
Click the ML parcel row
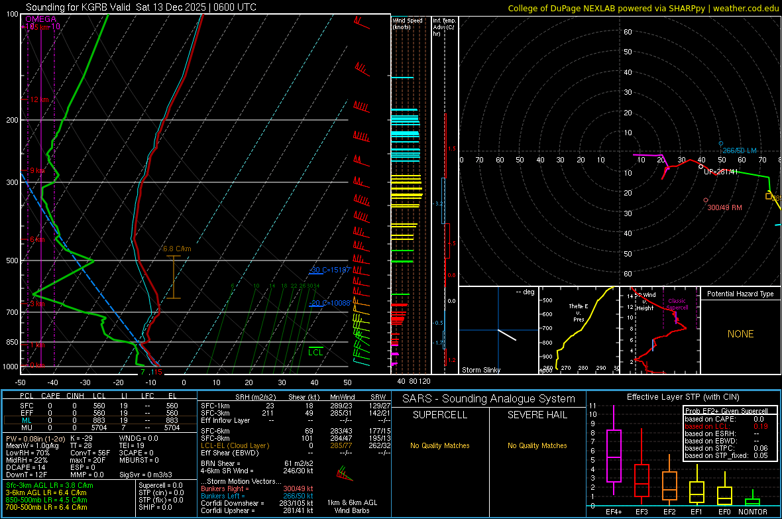(x=100, y=420)
